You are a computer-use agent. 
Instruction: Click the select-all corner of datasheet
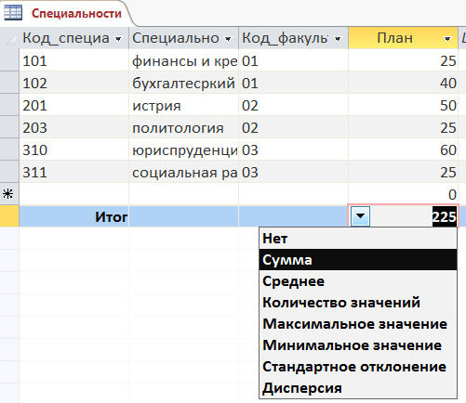pyautogui.click(x=9, y=38)
